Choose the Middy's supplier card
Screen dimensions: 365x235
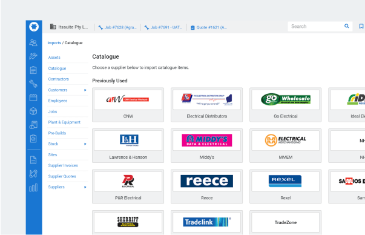206,146
